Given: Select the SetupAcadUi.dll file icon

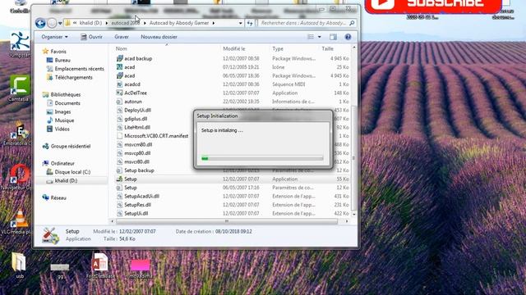Looking at the screenshot, I should click(x=119, y=197).
